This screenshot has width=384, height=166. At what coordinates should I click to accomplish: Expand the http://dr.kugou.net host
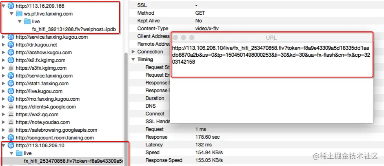coord(3,45)
